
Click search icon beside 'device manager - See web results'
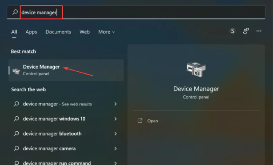pyautogui.click(x=16, y=104)
